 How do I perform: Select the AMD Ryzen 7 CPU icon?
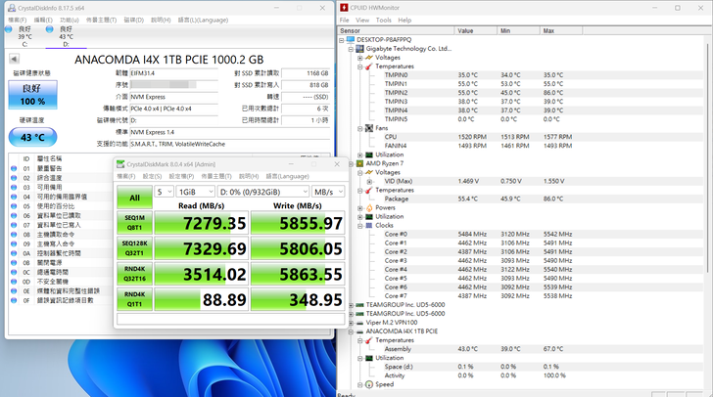click(359, 163)
